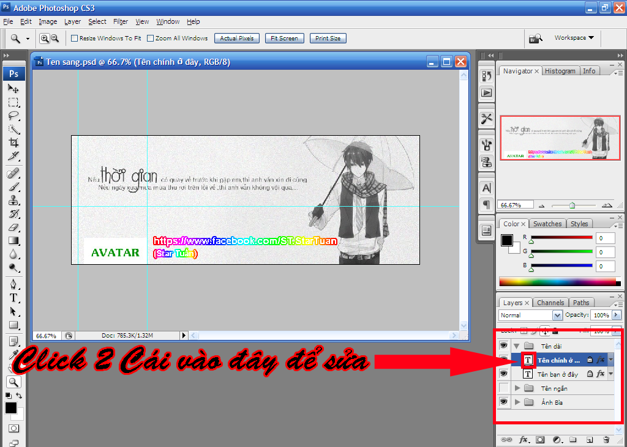Click the Zoom Out magnifier icon
Viewport: 627px width, 447px height.
(x=54, y=39)
